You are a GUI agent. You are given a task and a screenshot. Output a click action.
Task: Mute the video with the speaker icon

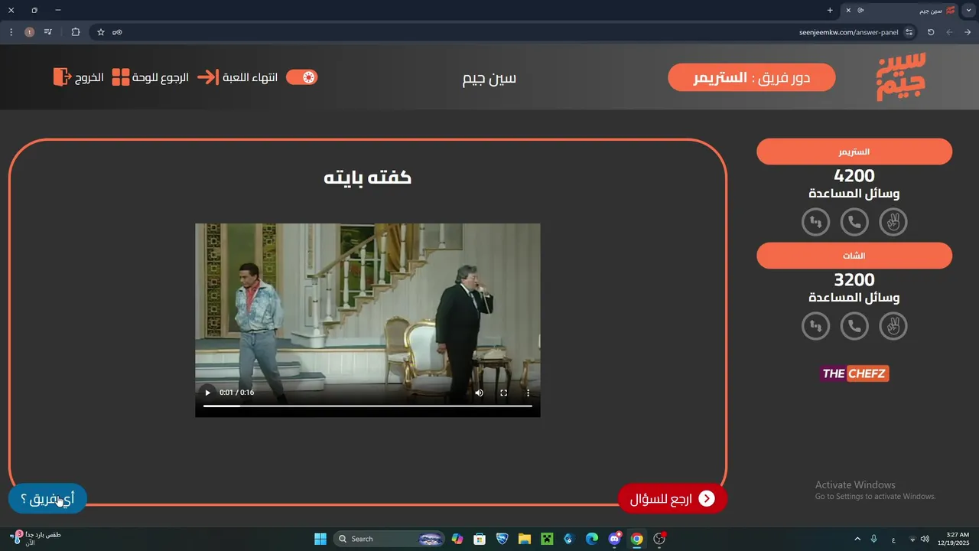click(479, 393)
